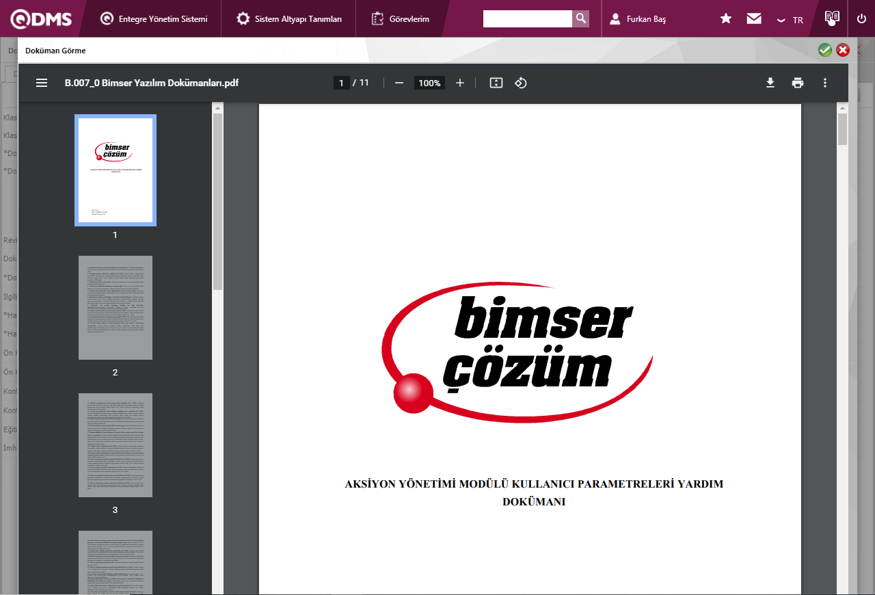The image size is (875, 595).
Task: Confirm with the green check icon
Action: click(x=825, y=50)
